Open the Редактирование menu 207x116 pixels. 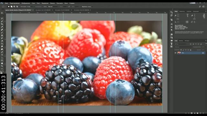15,3
